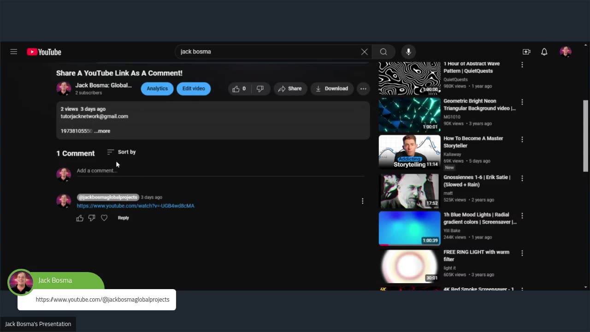Expand description with ...more

click(102, 131)
